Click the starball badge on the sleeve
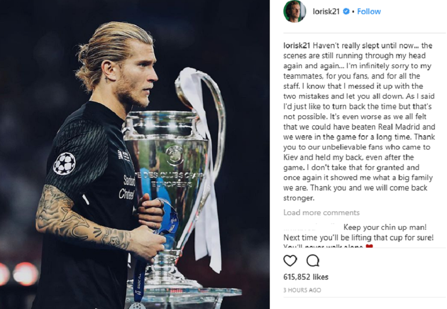447x309 pixels. point(65,164)
